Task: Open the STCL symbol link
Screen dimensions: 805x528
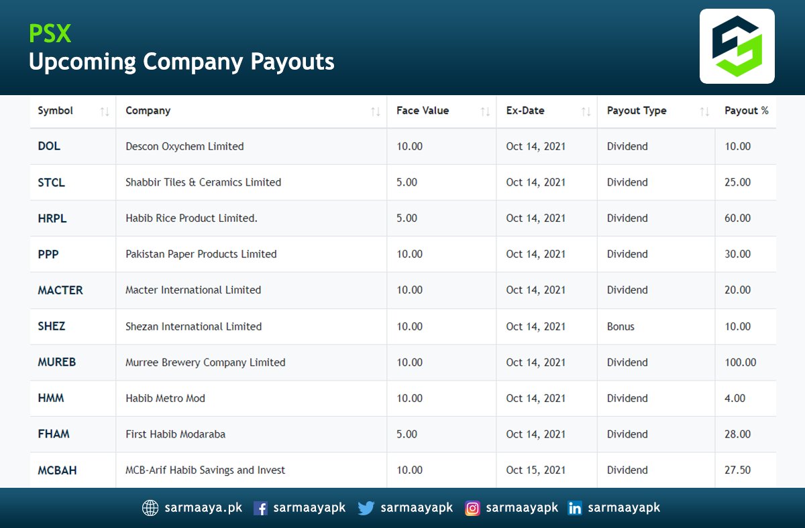Action: pyautogui.click(x=52, y=182)
